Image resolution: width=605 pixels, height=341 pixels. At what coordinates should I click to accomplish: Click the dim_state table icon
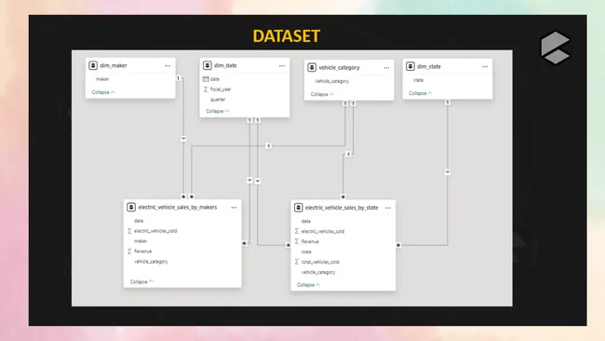(410, 66)
